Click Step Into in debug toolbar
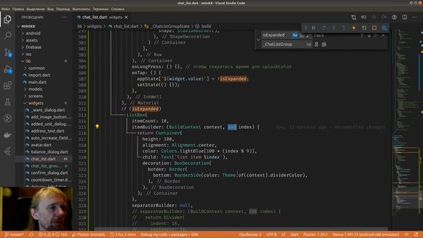This screenshot has width=423, height=238. pos(334,28)
